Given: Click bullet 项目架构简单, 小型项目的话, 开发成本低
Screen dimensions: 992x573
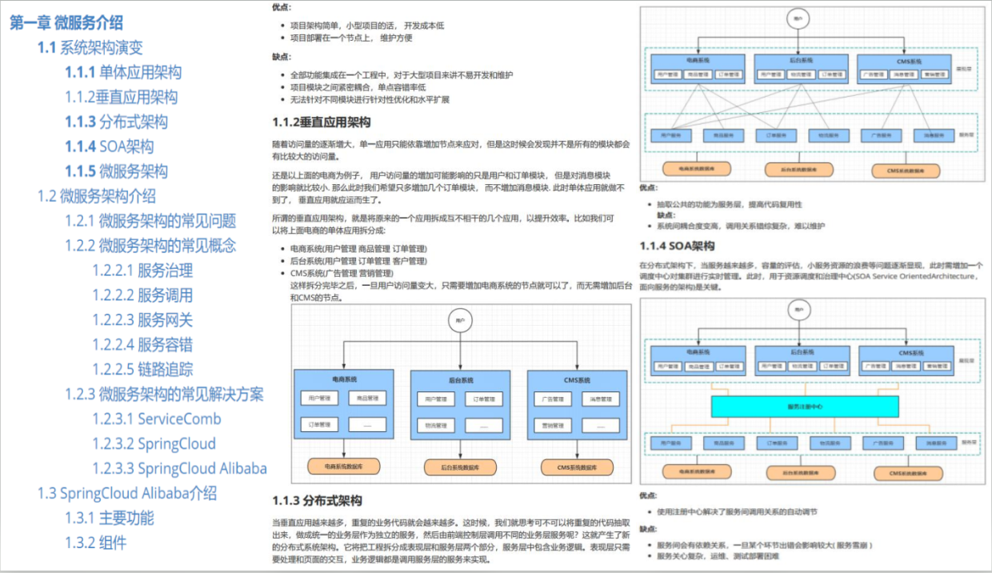Looking at the screenshot, I should click(x=367, y=26).
